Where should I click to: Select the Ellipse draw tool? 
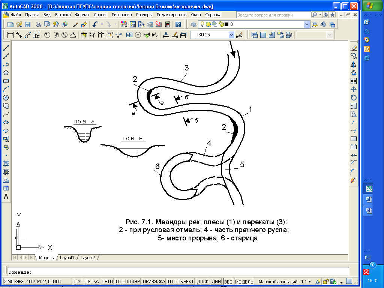(x=6, y=123)
